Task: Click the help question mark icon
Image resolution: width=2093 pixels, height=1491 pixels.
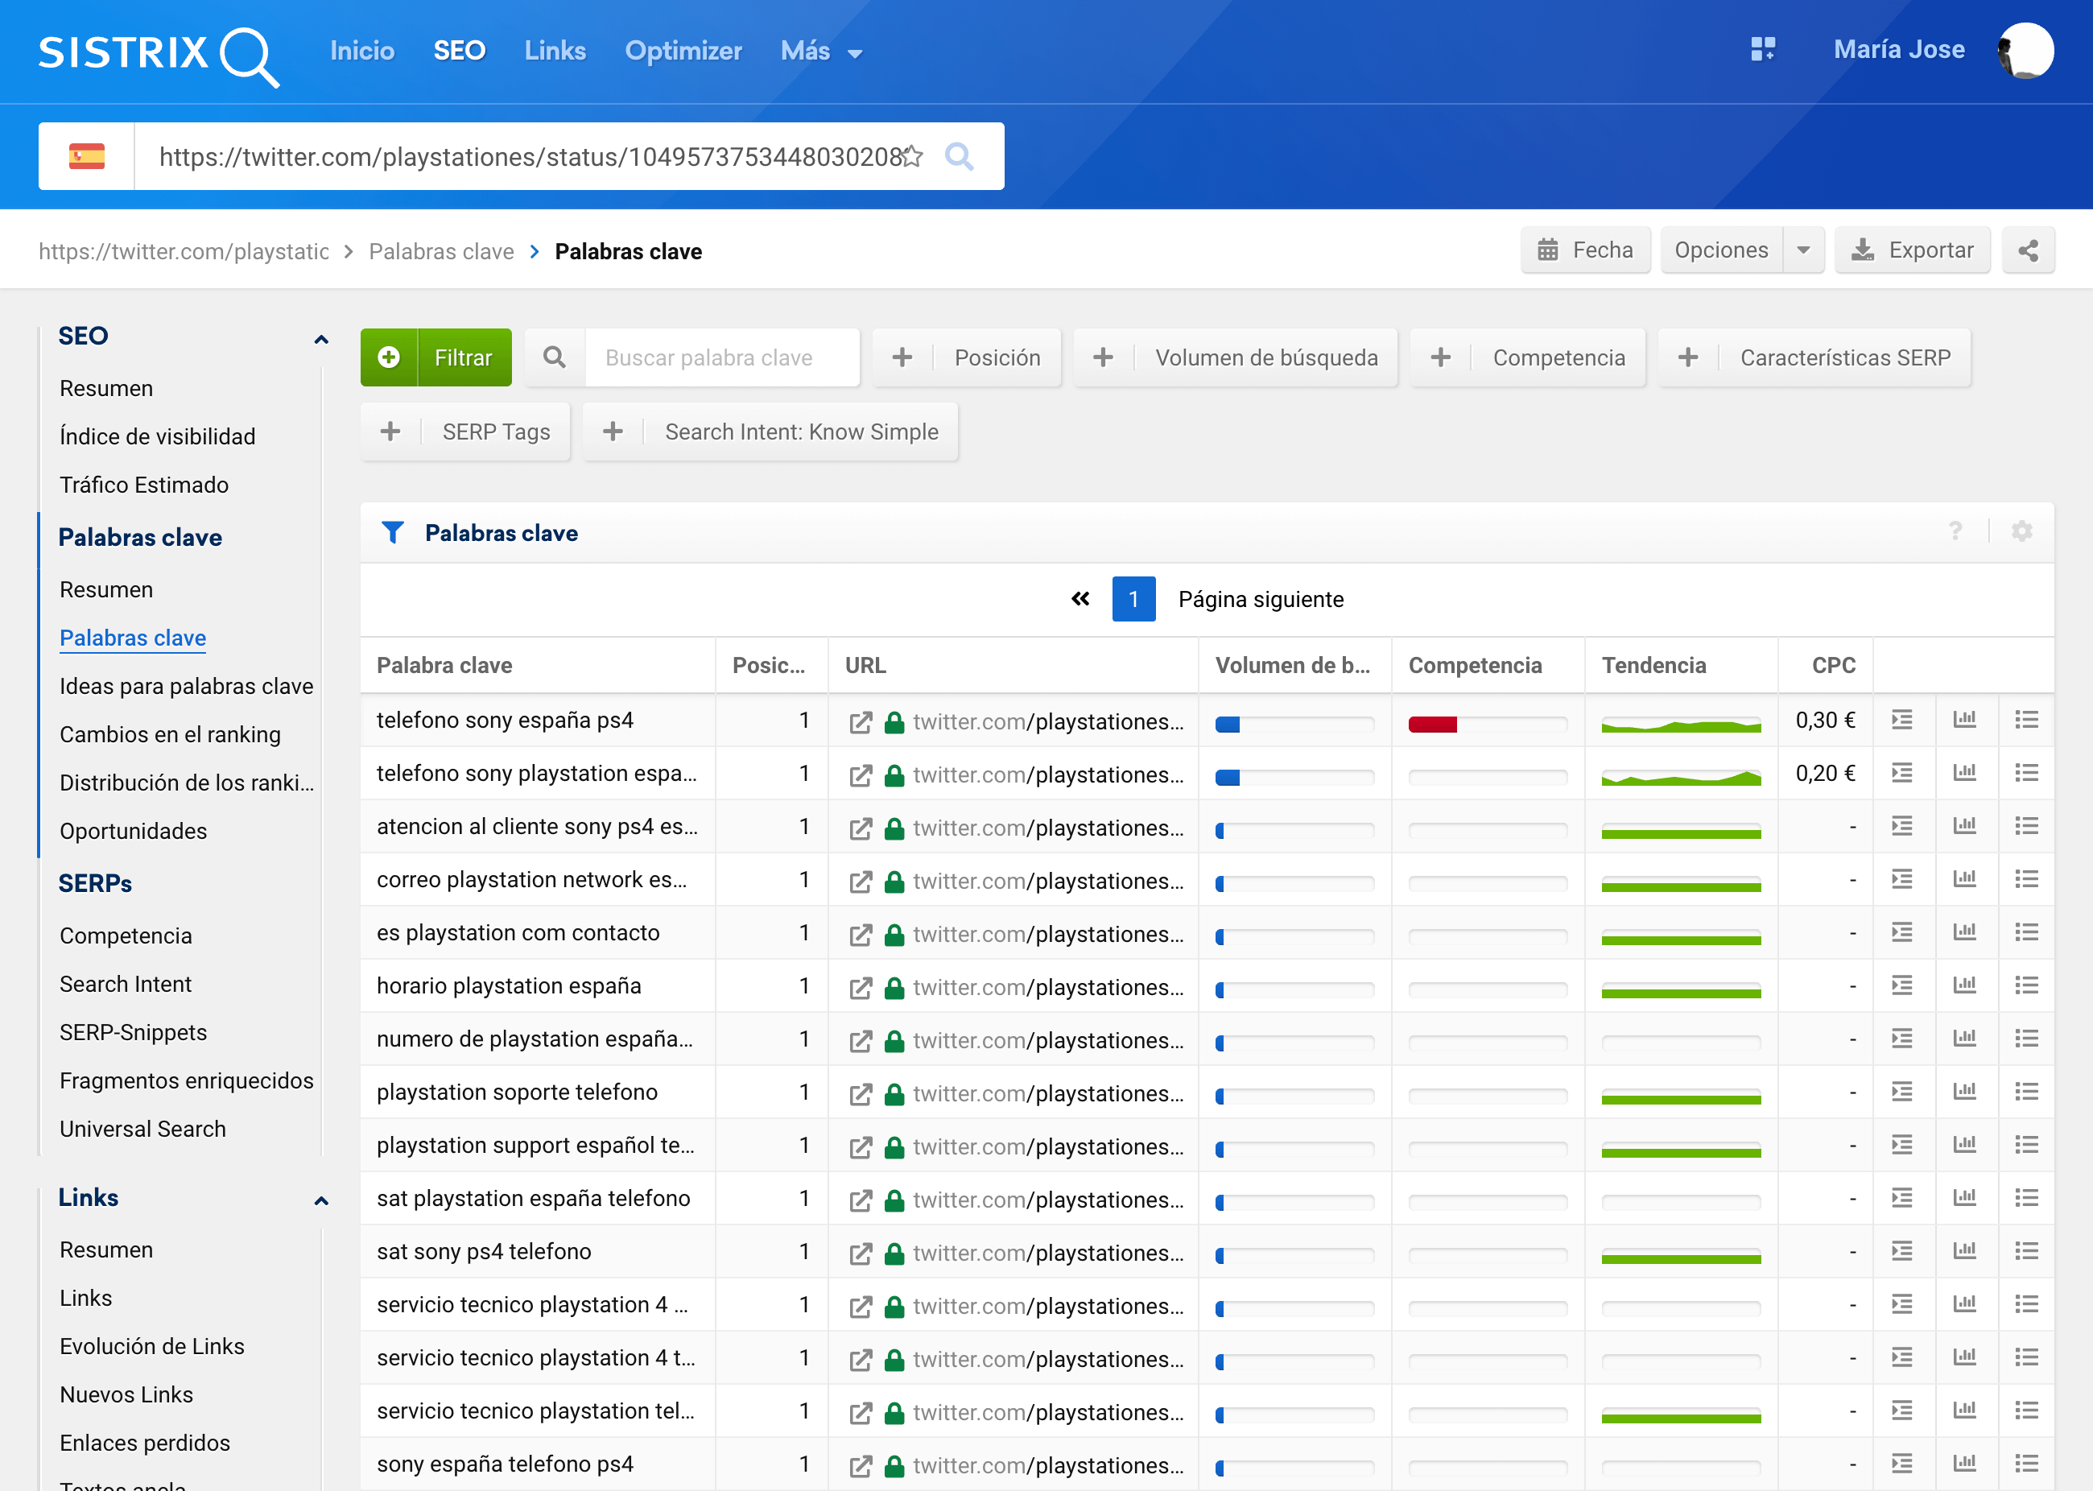Action: pyautogui.click(x=1955, y=531)
